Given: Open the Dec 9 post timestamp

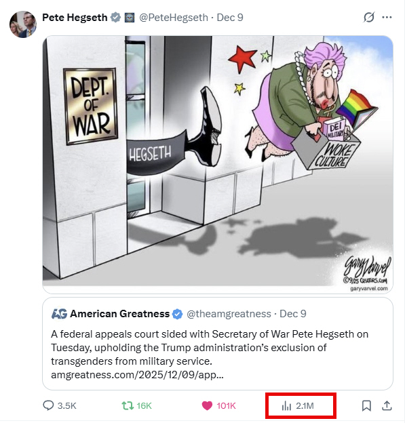Looking at the screenshot, I should (x=230, y=18).
